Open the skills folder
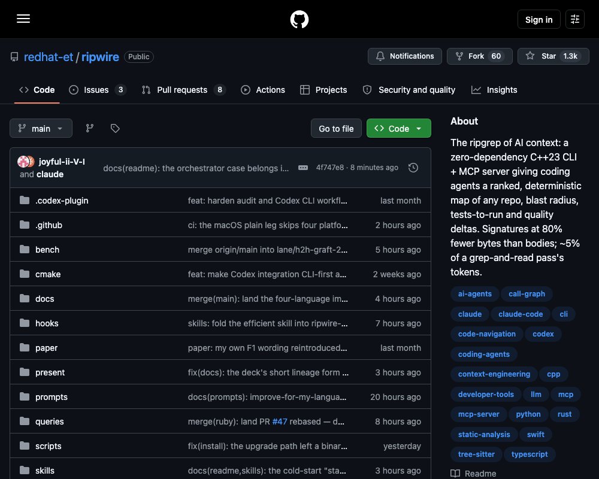Image resolution: width=599 pixels, height=479 pixels. coord(45,471)
